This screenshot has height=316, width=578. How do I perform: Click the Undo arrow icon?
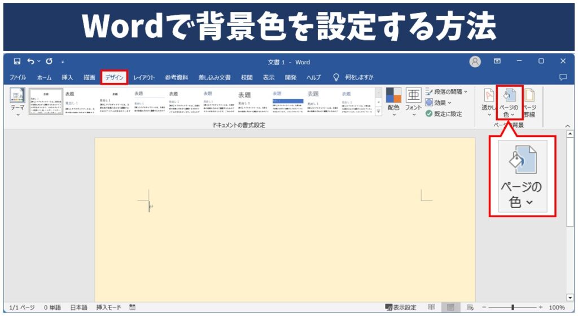click(x=30, y=62)
